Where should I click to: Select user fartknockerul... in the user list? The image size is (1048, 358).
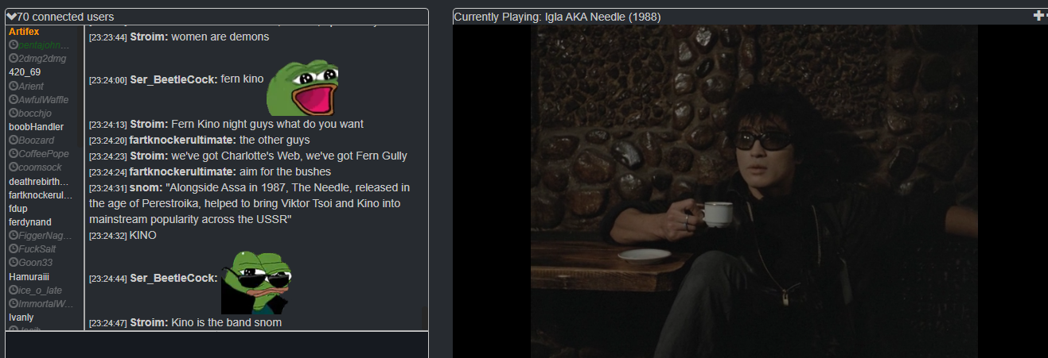41,194
